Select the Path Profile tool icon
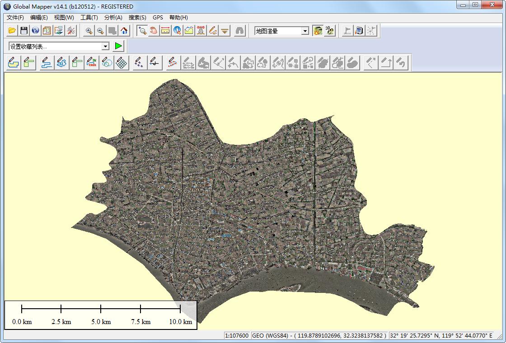The height and width of the screenshot is (343, 506). click(x=189, y=31)
